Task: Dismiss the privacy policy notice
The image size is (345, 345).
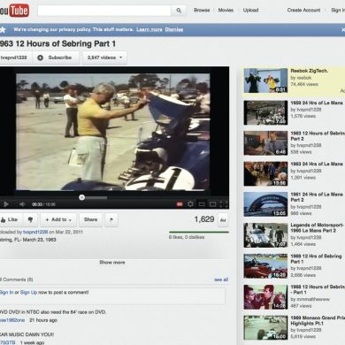Action: [x=174, y=29]
